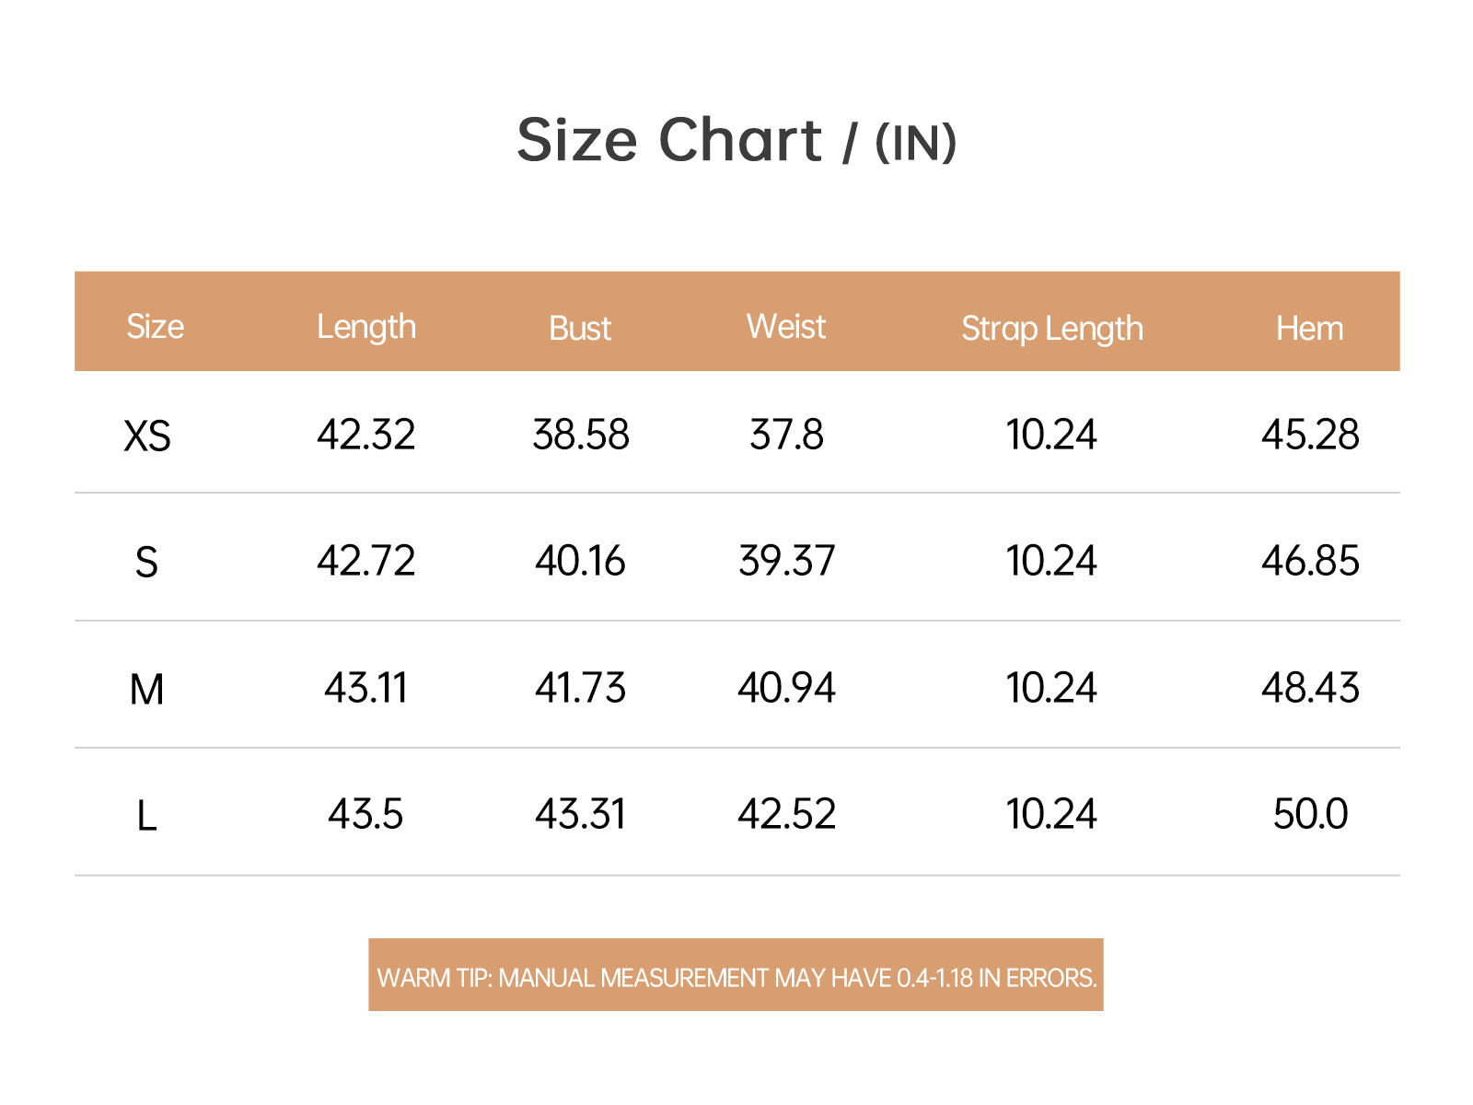Viewport: 1473px width, 1105px height.
Task: Click the XS length value 42.32
Action: [366, 435]
